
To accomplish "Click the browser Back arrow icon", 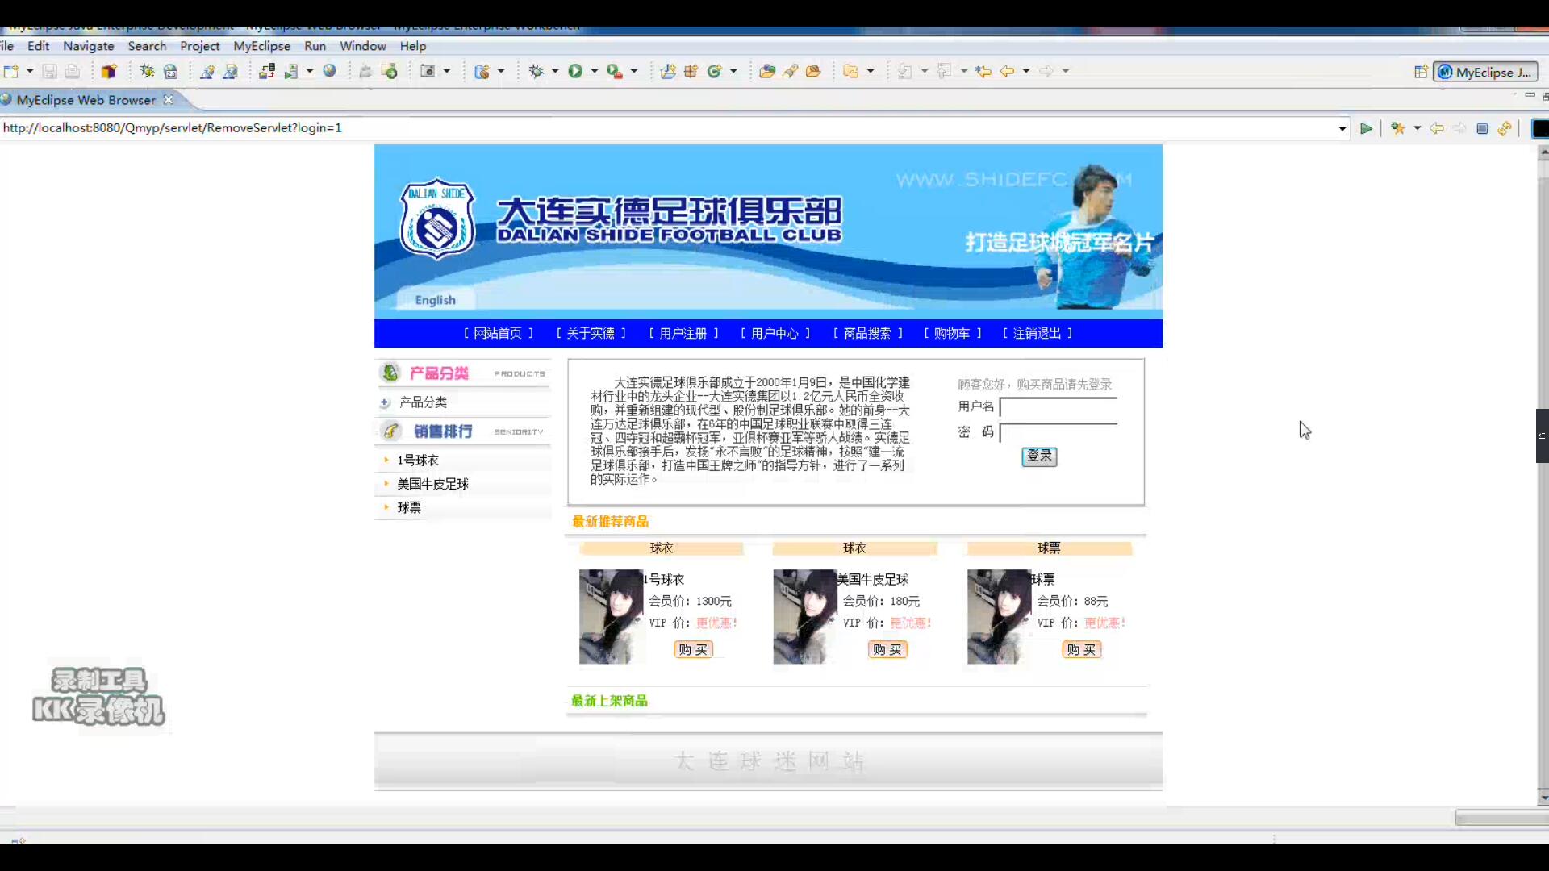I will pos(1437,128).
